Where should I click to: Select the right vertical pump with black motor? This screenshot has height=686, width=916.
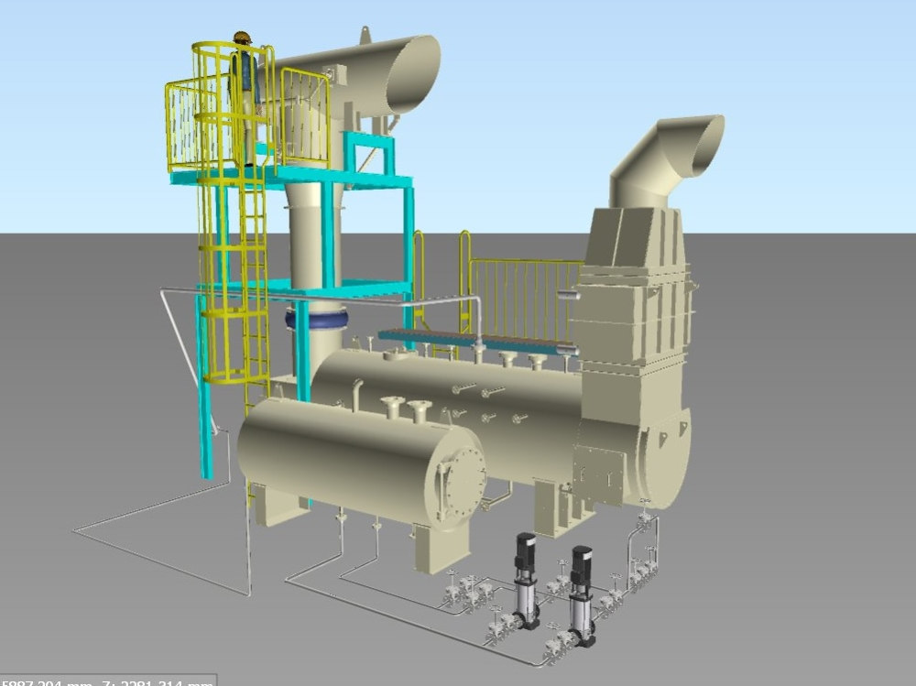tap(583, 596)
